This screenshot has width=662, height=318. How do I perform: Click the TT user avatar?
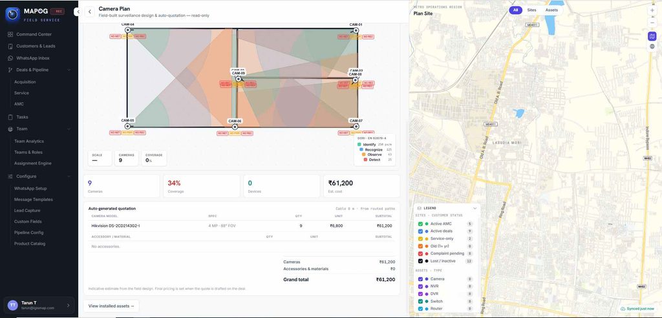coord(13,305)
